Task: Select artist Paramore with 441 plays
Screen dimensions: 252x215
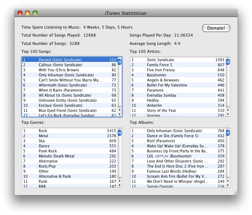Action: pos(178,90)
